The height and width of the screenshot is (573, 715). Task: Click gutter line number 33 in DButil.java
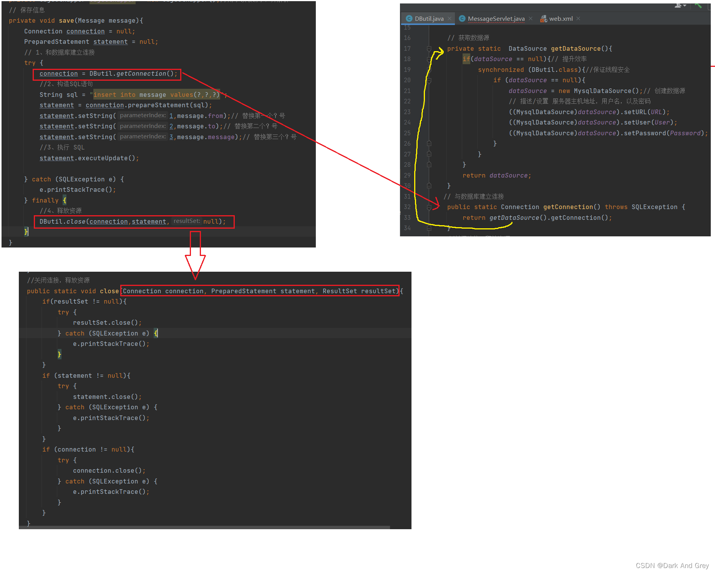click(407, 218)
